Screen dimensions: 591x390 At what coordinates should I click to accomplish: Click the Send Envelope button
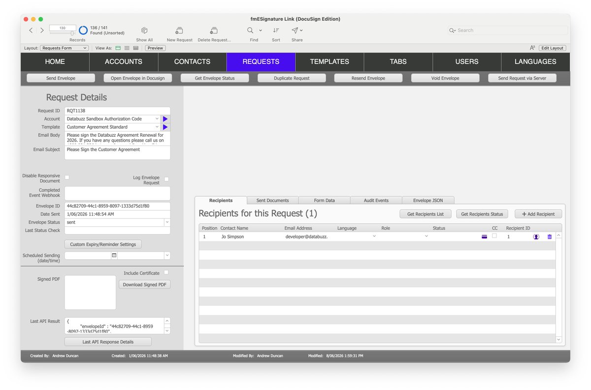coord(61,78)
